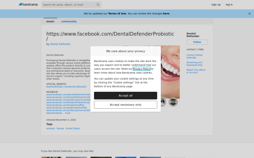Viewport: 254px width, 158px height.
Task: Switch to the community tab
Action: [x=69, y=21]
